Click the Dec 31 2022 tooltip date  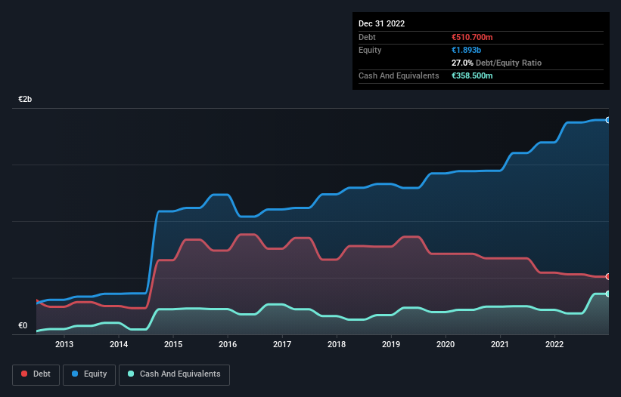tap(381, 23)
